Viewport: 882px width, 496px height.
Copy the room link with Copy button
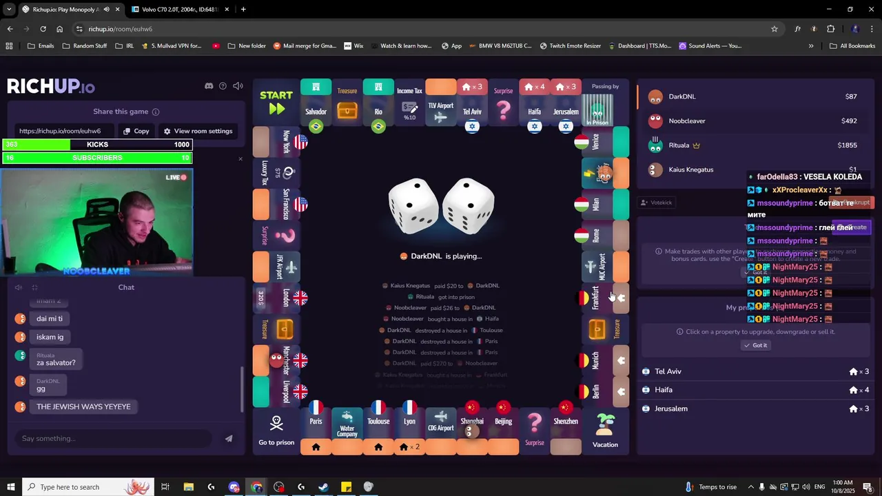[136, 131]
